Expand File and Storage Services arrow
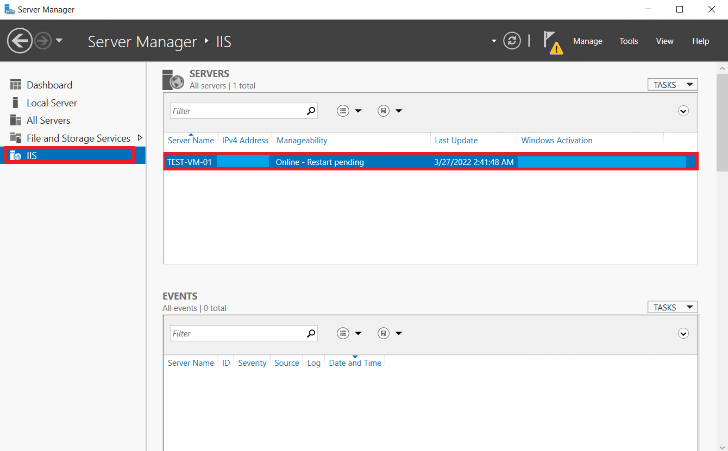 coord(140,138)
